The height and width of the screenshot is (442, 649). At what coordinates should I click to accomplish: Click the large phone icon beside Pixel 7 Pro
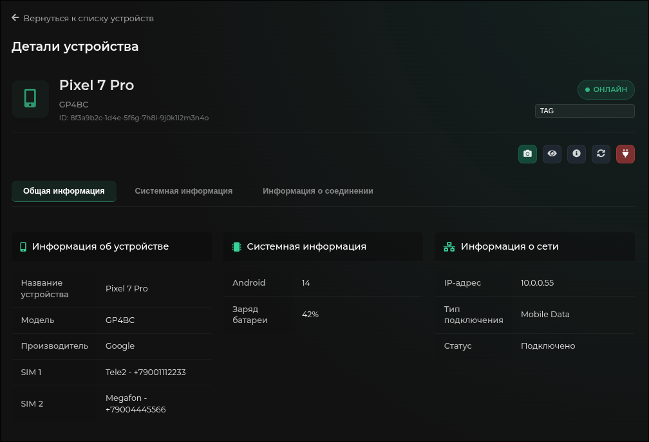(30, 98)
